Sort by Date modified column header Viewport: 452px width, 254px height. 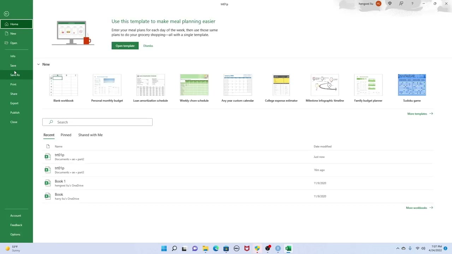pos(322,146)
